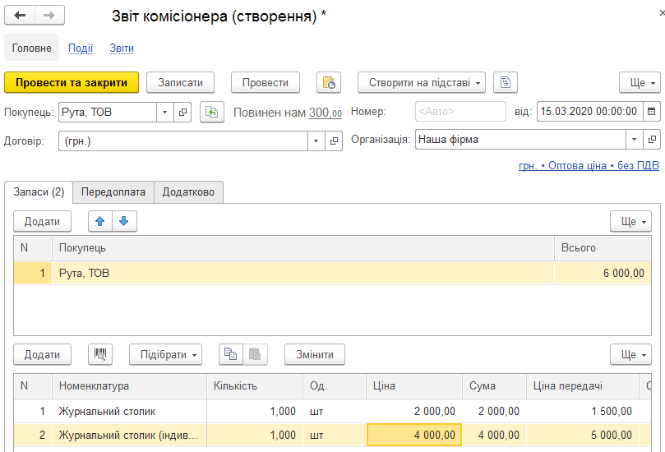Go back with the left arrow button
665x452 pixels.
pyautogui.click(x=20, y=16)
